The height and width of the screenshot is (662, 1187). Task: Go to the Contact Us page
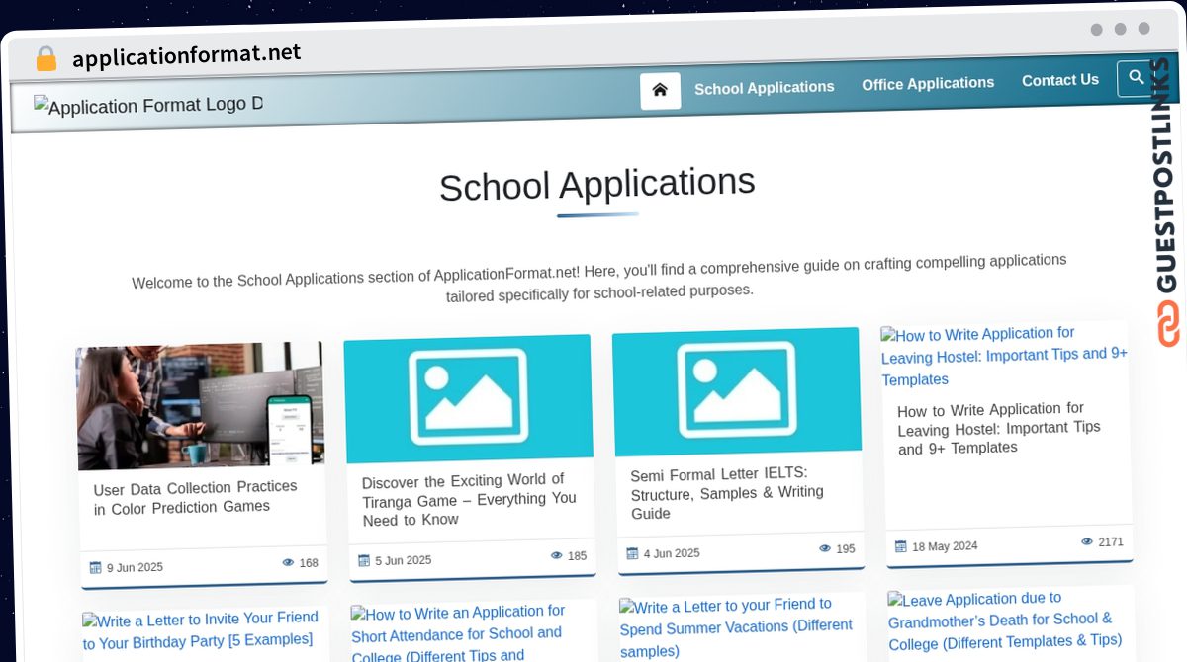pos(1060,80)
